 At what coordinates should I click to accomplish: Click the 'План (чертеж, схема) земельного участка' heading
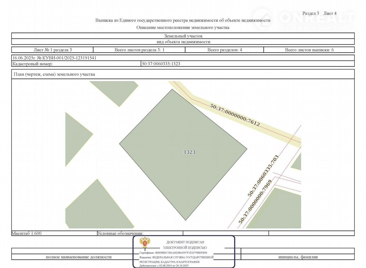(55, 74)
